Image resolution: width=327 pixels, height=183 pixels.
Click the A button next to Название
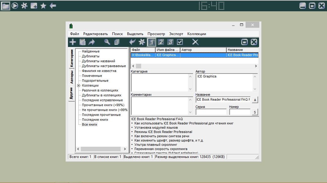[255, 100]
